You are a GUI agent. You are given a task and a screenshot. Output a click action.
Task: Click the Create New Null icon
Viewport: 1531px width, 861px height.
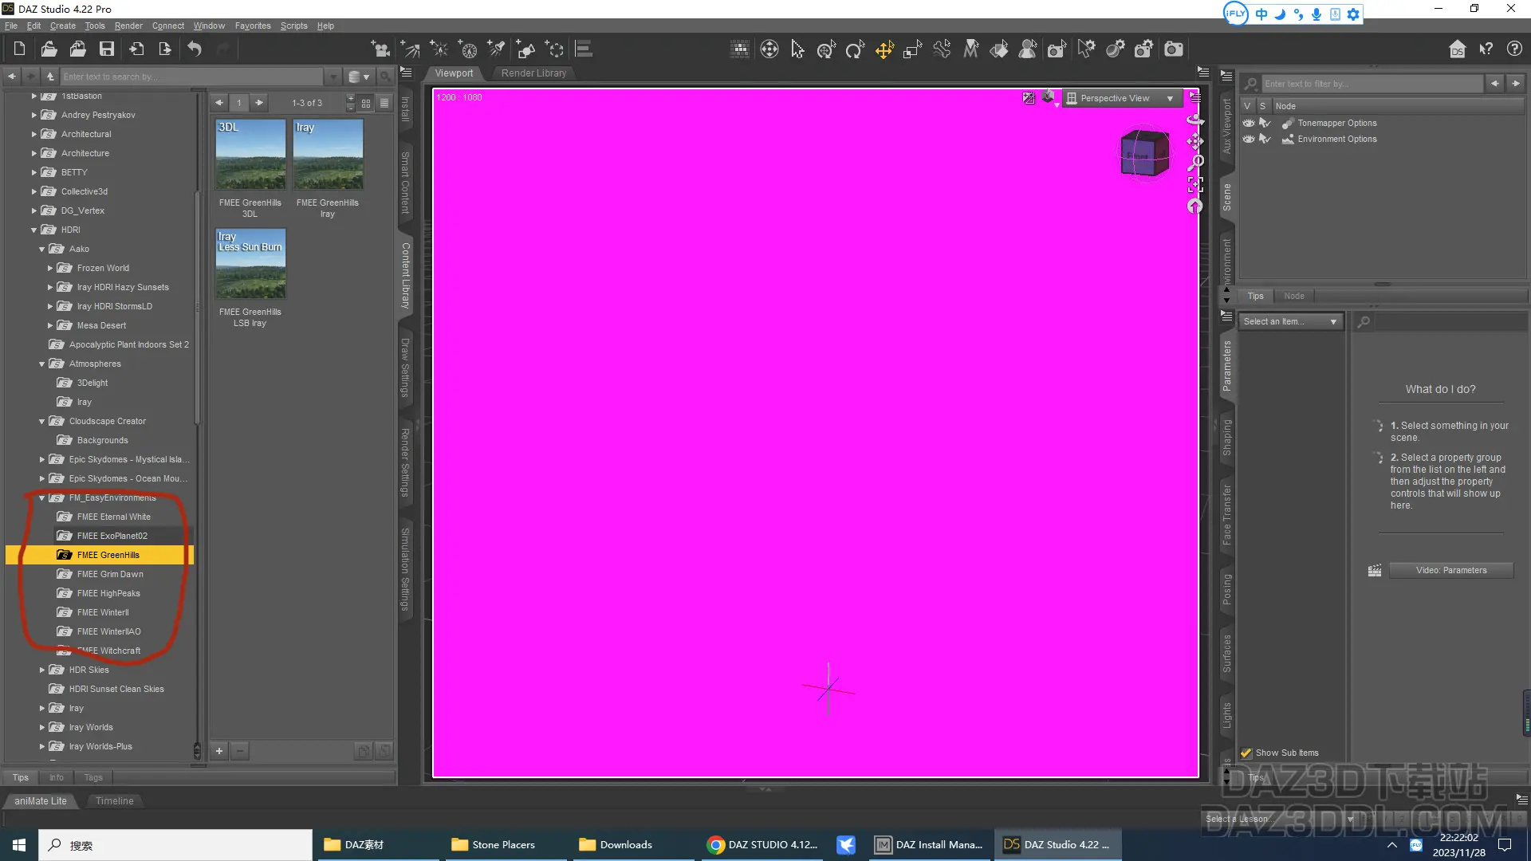[554, 49]
